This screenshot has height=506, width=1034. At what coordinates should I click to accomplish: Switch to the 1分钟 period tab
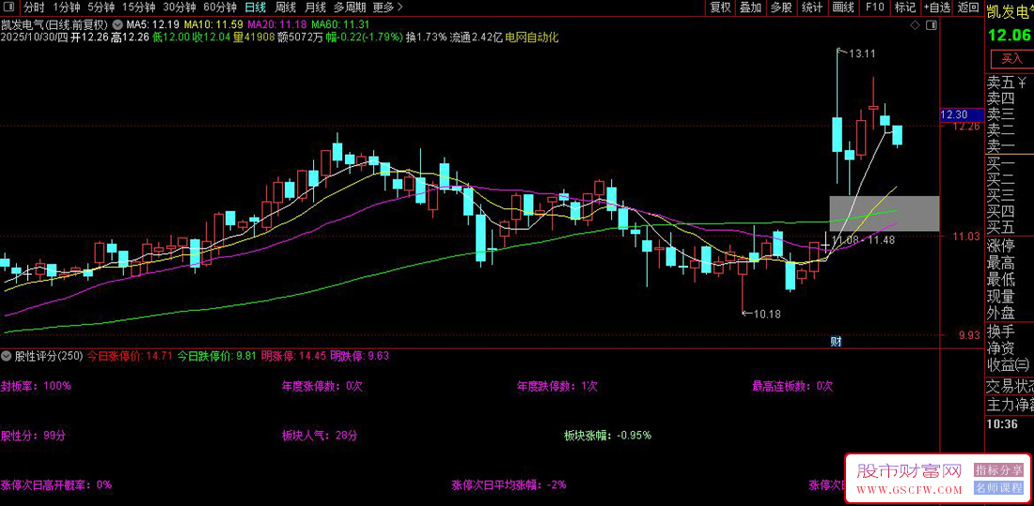(x=67, y=8)
